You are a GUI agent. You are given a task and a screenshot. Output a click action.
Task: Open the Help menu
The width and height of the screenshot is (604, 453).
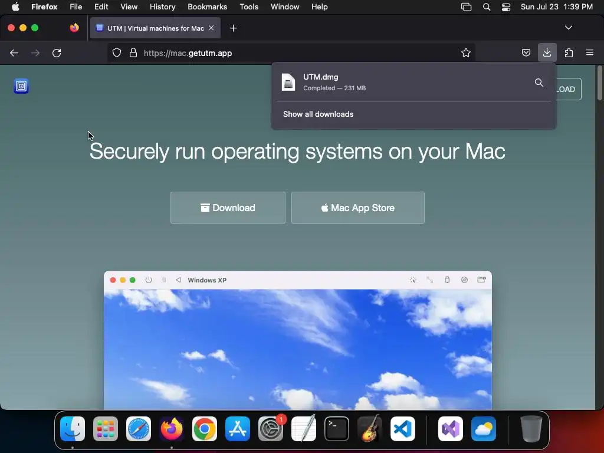tap(319, 7)
